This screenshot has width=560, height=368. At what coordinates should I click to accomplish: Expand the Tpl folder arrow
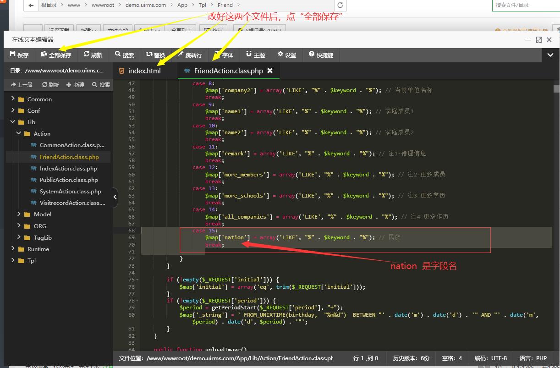[12, 260]
